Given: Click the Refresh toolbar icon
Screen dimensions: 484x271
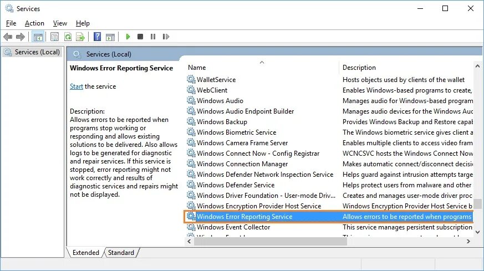Looking at the screenshot, I should (68, 37).
